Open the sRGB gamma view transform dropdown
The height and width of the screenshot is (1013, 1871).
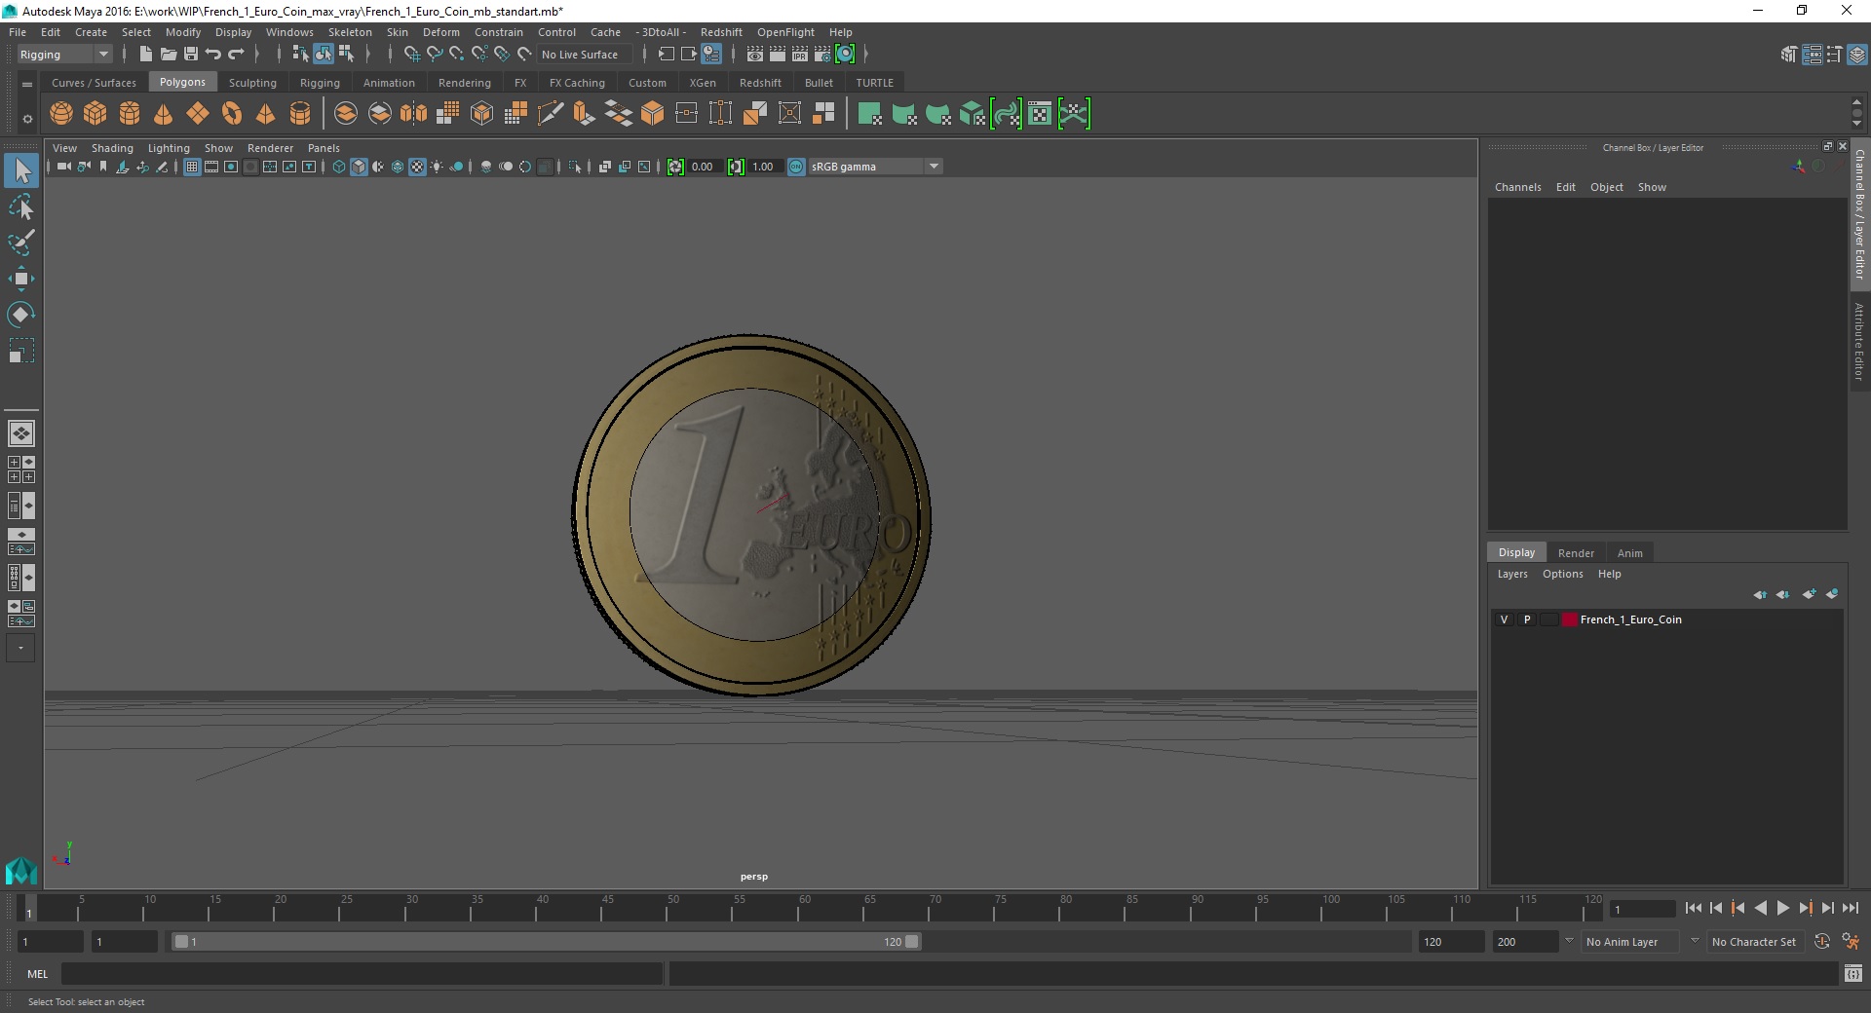coord(875,167)
